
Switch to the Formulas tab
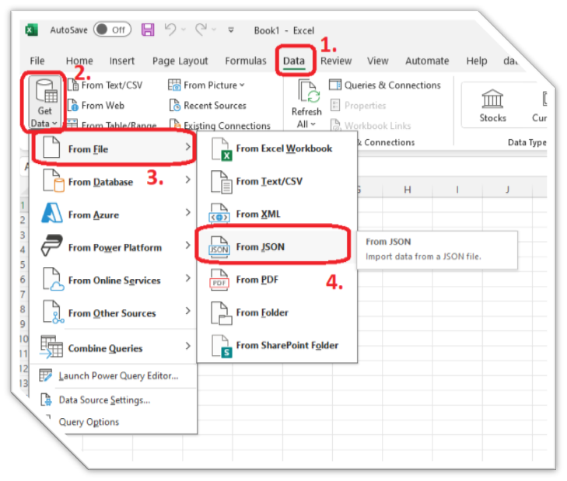[x=246, y=61]
